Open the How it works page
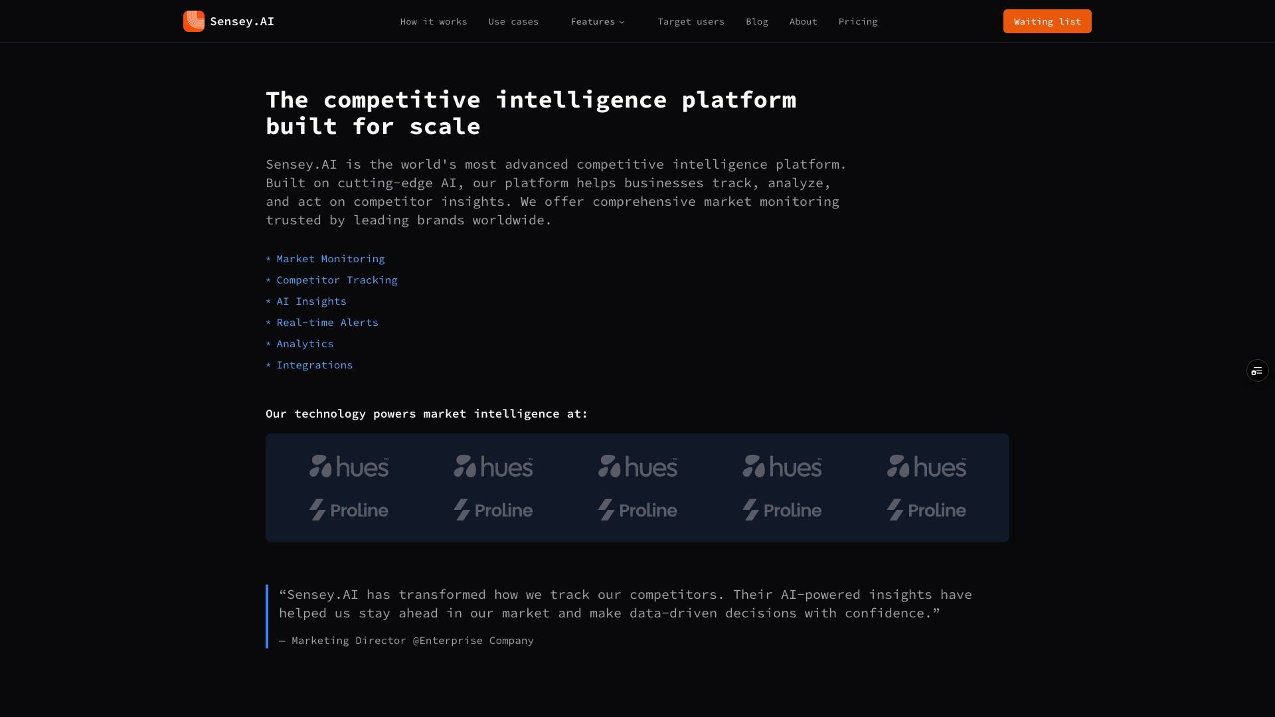The height and width of the screenshot is (717, 1275). (x=433, y=21)
